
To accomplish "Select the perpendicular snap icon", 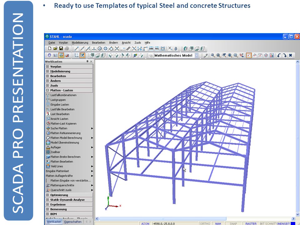I will (94, 49).
